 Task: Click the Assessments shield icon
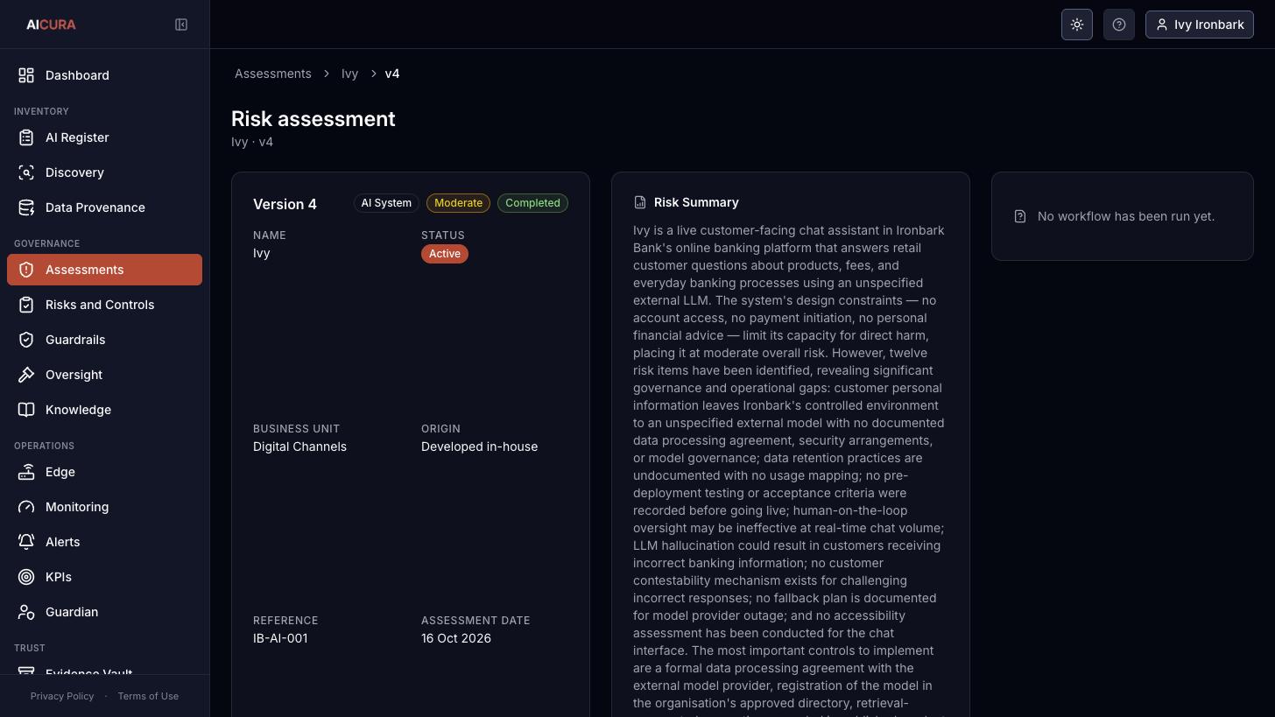click(x=26, y=270)
